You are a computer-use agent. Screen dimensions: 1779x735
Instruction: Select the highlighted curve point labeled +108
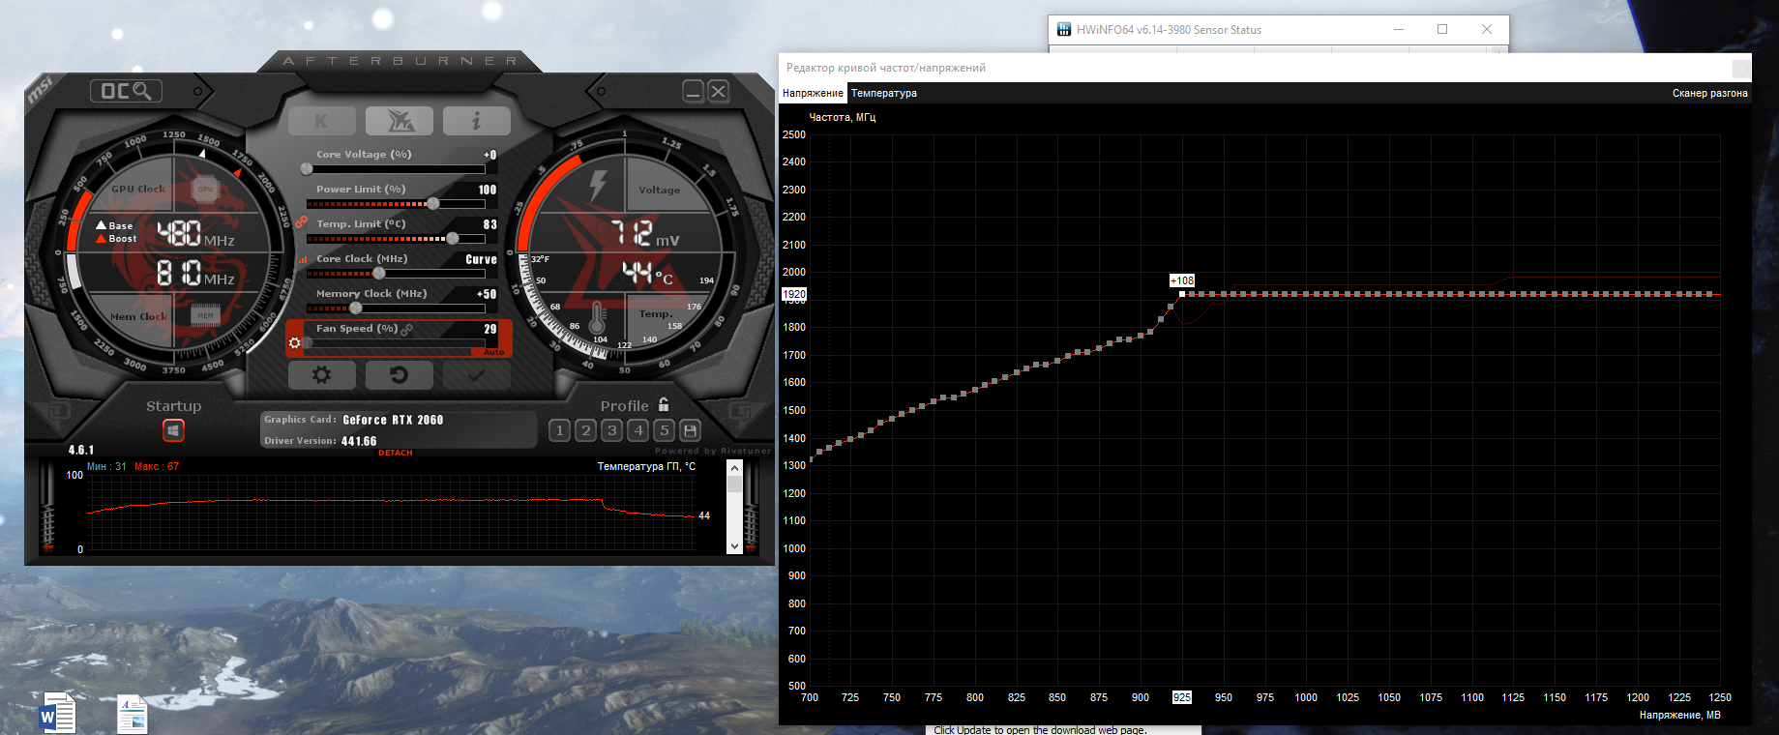(x=1181, y=294)
